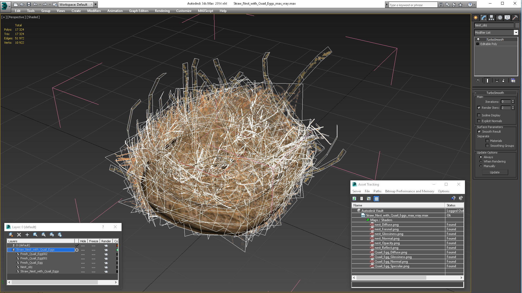Expand Editable Poly in modifier stack
Screen dimensions: 522x293
tap(477, 44)
